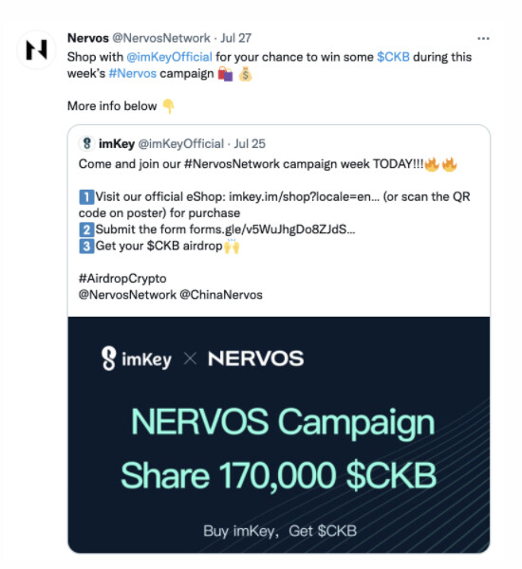Click the Nervos display name
522x569 pixels.
coord(88,38)
